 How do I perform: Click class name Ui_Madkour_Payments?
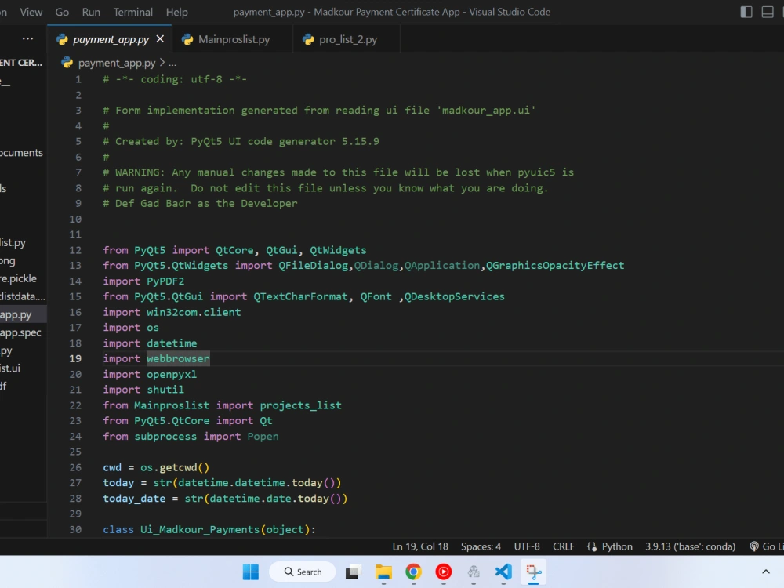200,529
